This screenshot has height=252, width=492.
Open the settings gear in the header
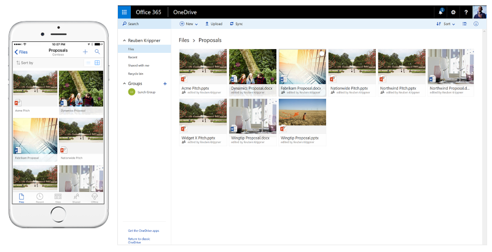pyautogui.click(x=453, y=12)
